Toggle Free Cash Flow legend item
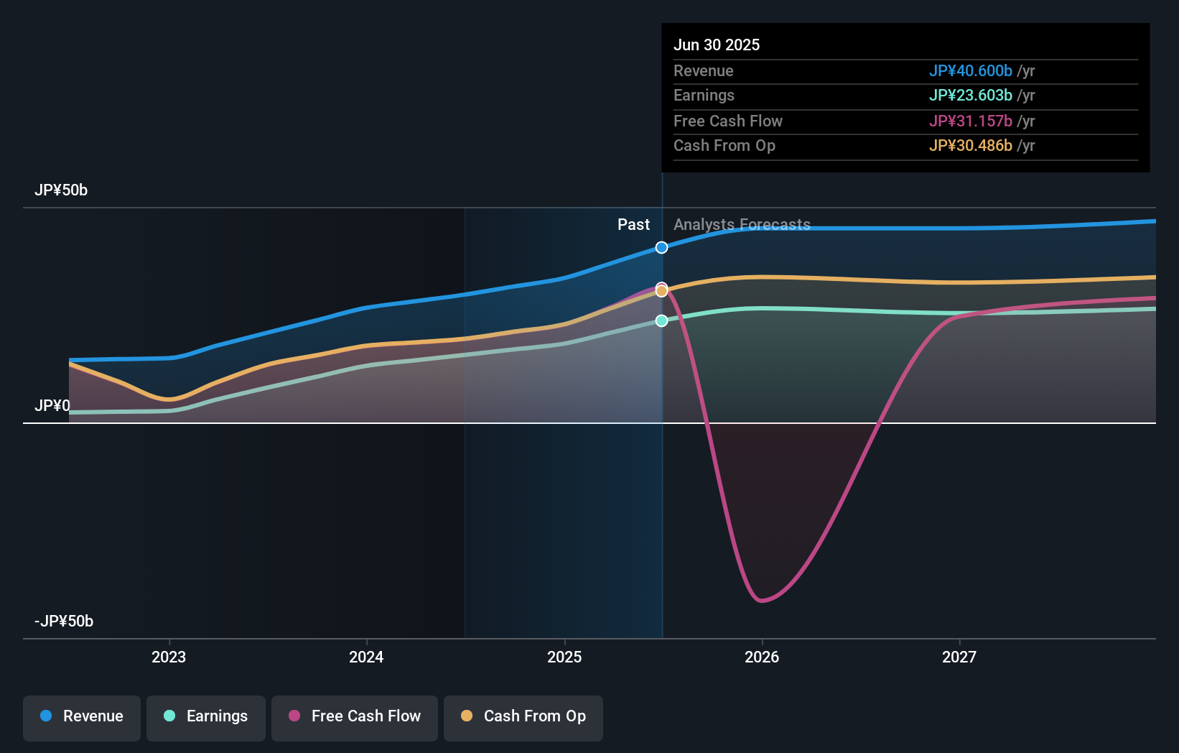Image resolution: width=1179 pixels, height=753 pixels. point(355,717)
